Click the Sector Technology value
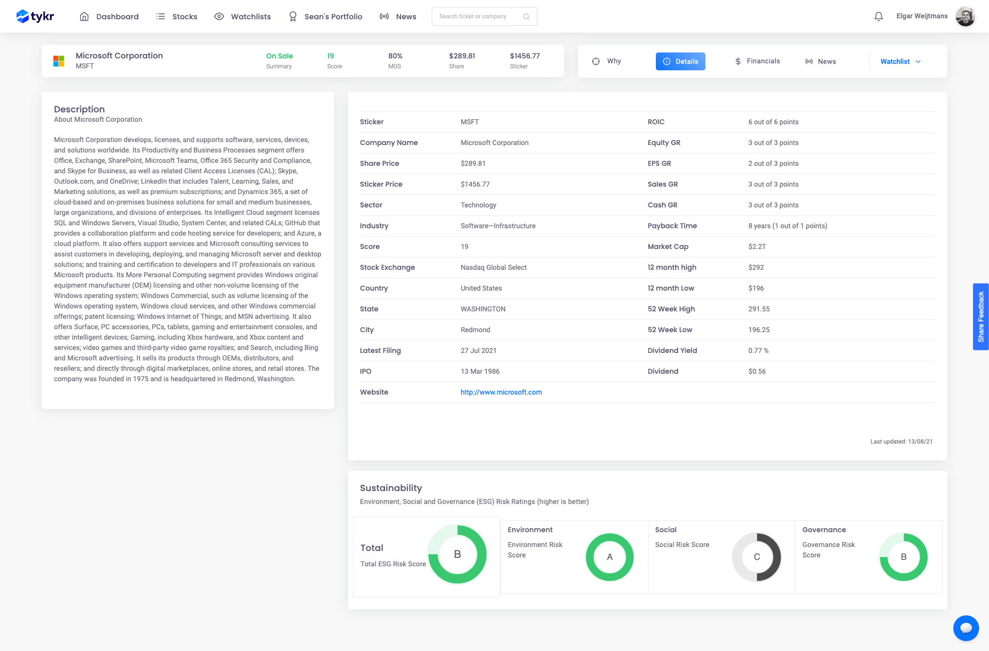Screen dimensions: 989x651 (x=478, y=205)
